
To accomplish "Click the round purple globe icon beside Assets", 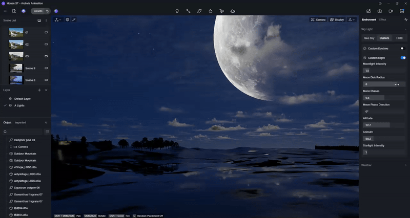I will pyautogui.click(x=56, y=11).
